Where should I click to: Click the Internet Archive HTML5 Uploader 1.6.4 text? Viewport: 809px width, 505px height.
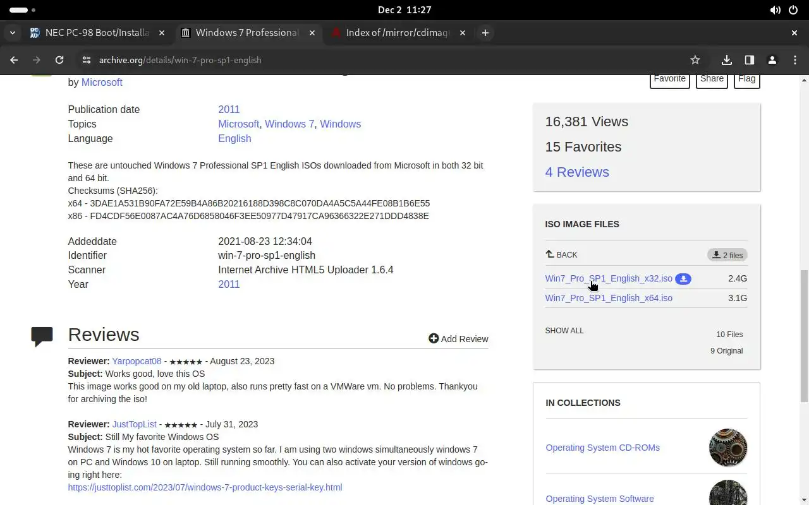coord(305,270)
